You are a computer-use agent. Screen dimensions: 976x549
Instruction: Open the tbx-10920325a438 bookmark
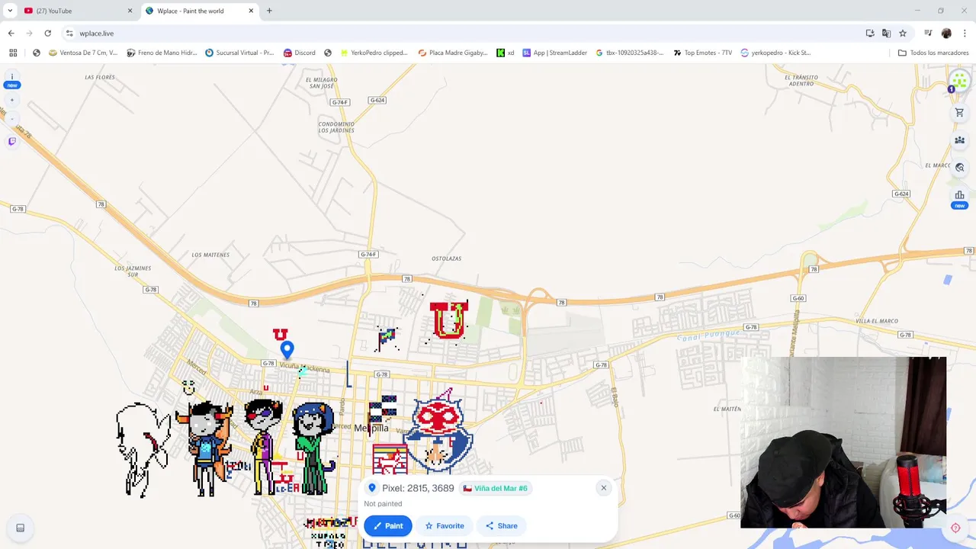click(630, 53)
